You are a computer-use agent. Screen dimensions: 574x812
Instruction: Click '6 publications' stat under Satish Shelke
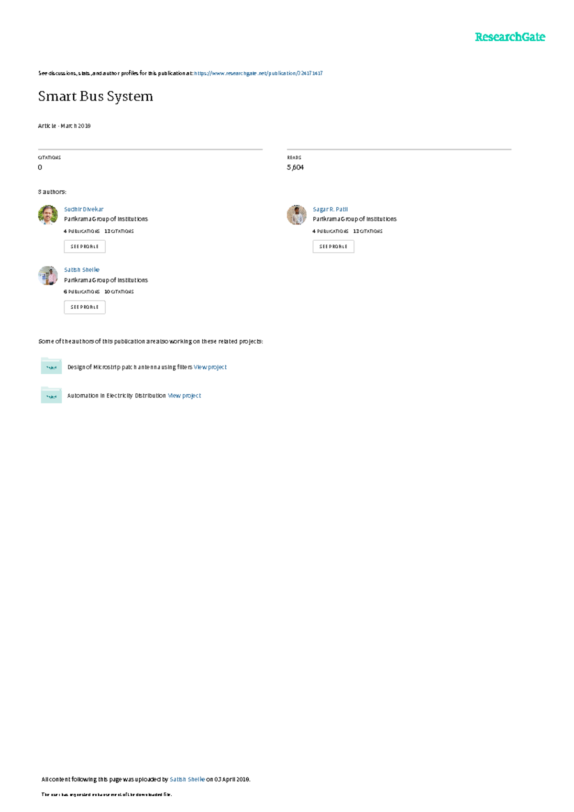click(82, 292)
